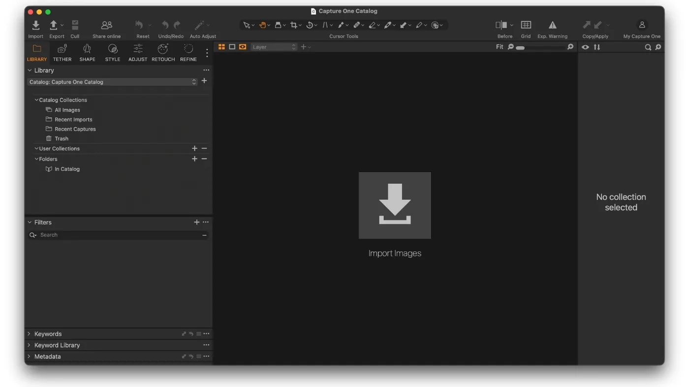Expand the Keywords panel
Image resolution: width=689 pixels, height=387 pixels.
pyautogui.click(x=29, y=333)
